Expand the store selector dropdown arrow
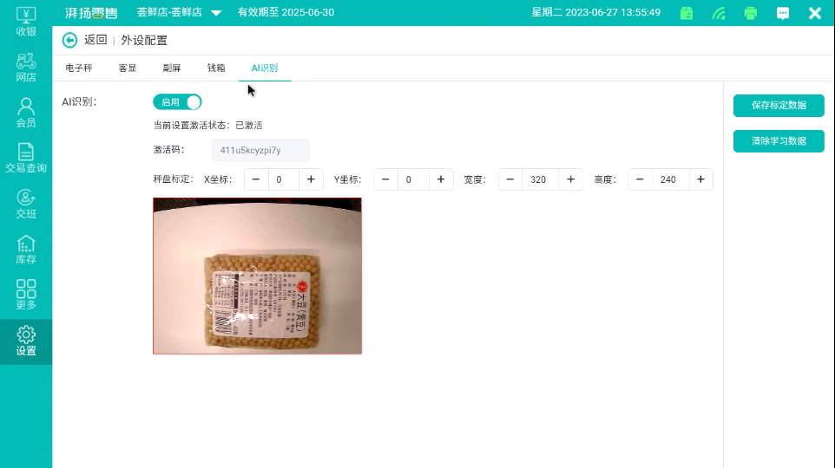The height and width of the screenshot is (468, 835). [216, 13]
